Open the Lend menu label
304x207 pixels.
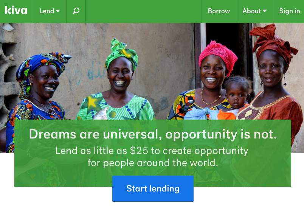47,11
